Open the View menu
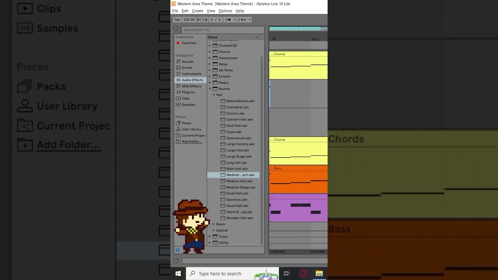Screen dimensions: 498x280 coord(211,11)
